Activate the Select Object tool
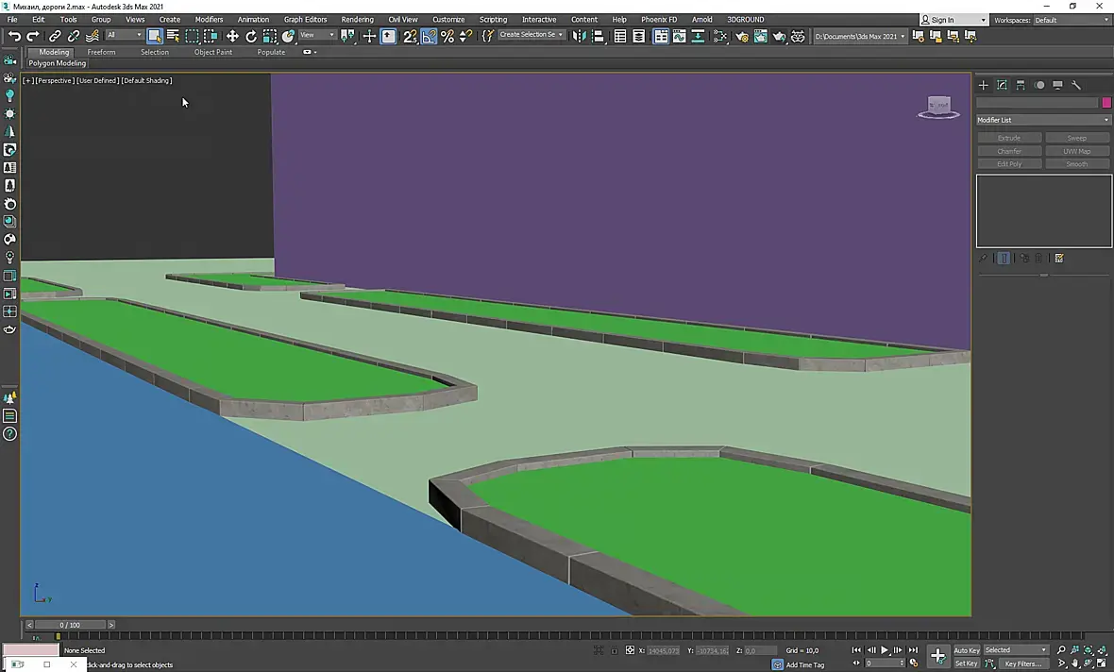The image size is (1114, 672). tap(155, 36)
